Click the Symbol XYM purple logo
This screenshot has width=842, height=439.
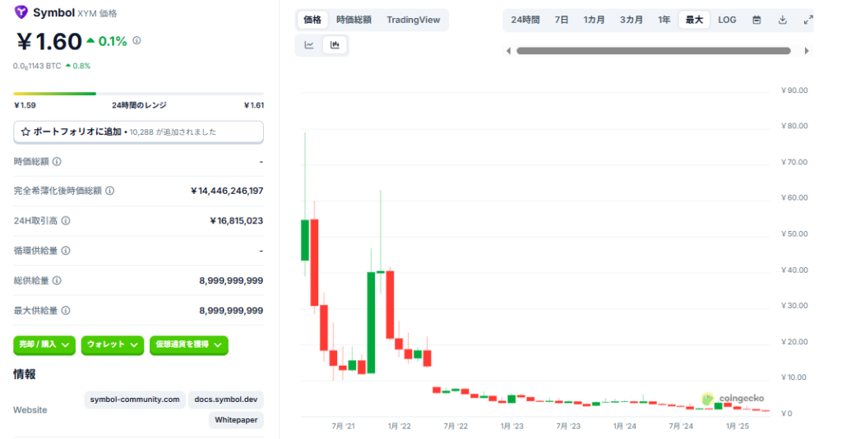(21, 12)
